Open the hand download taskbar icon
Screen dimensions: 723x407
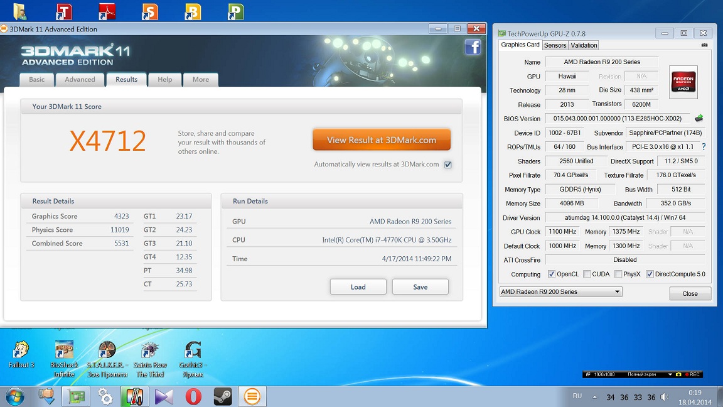[46, 396]
